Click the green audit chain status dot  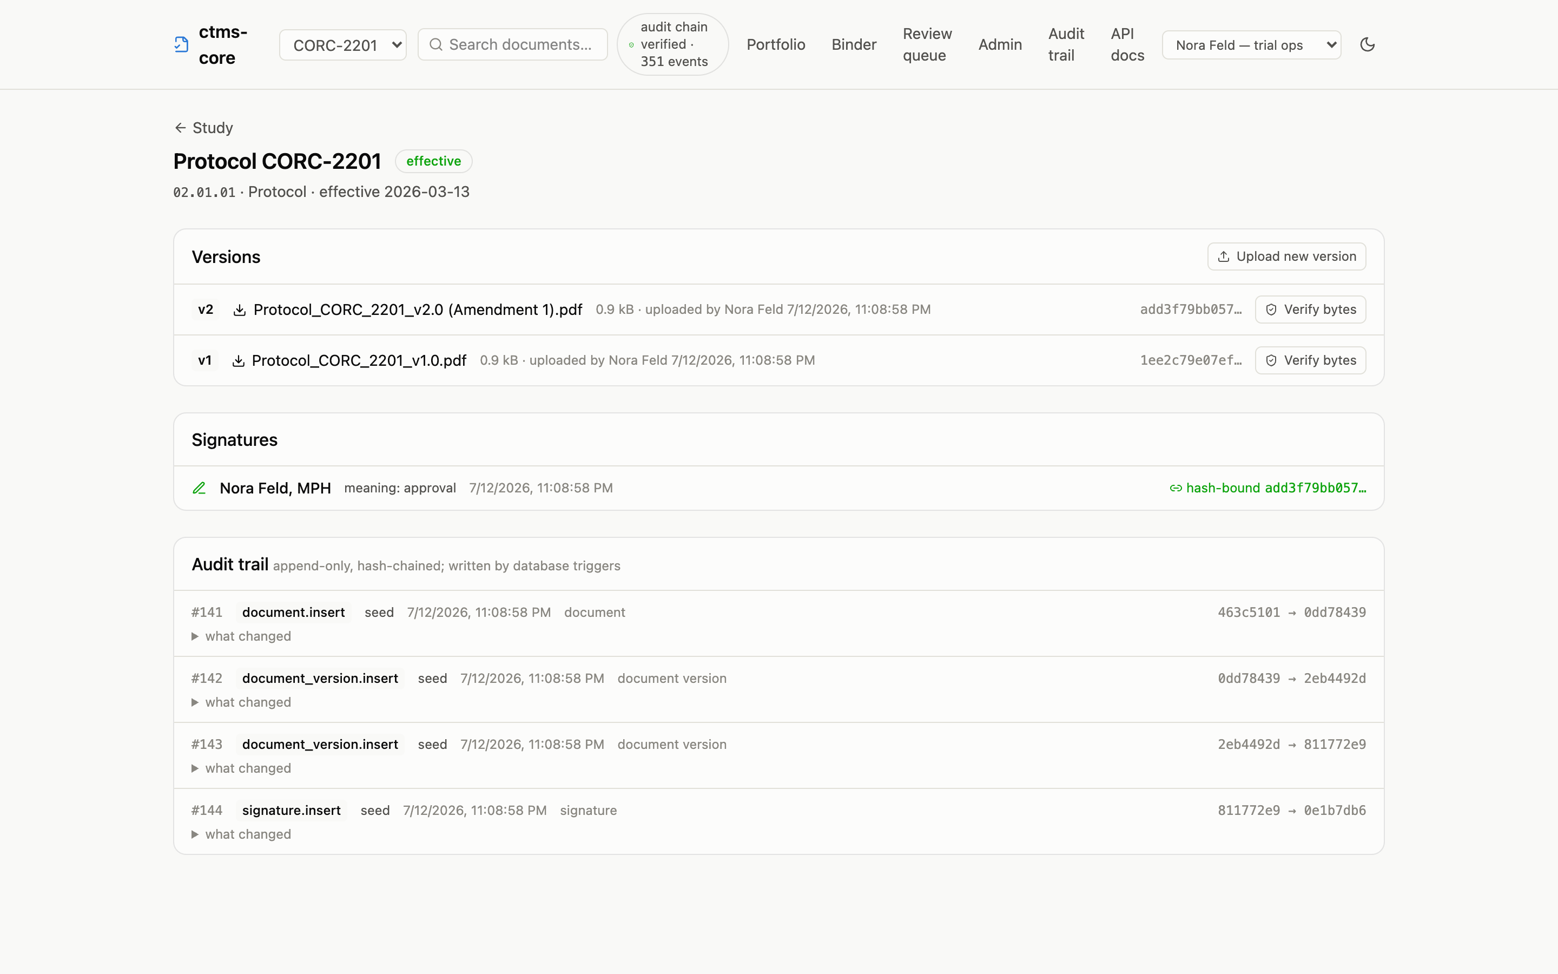click(x=631, y=45)
